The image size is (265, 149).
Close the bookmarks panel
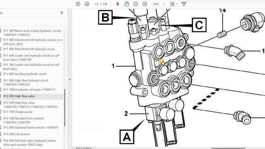coord(62,13)
